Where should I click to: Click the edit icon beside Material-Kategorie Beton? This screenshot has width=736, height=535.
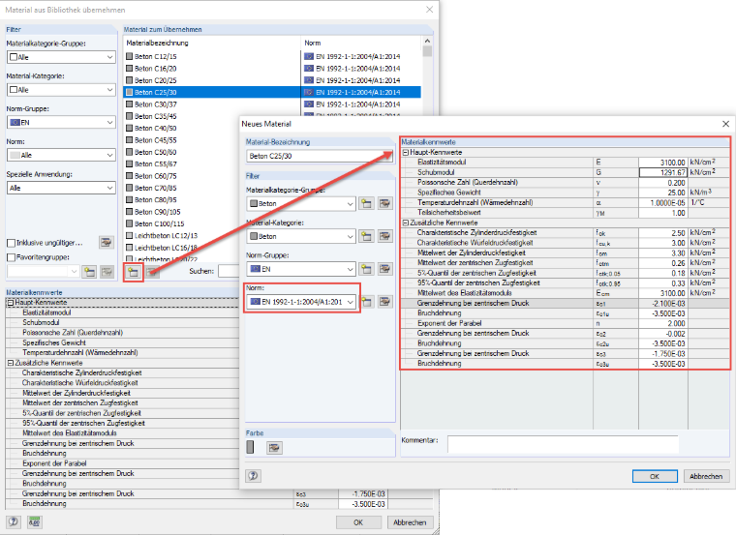pyautogui.click(x=384, y=236)
